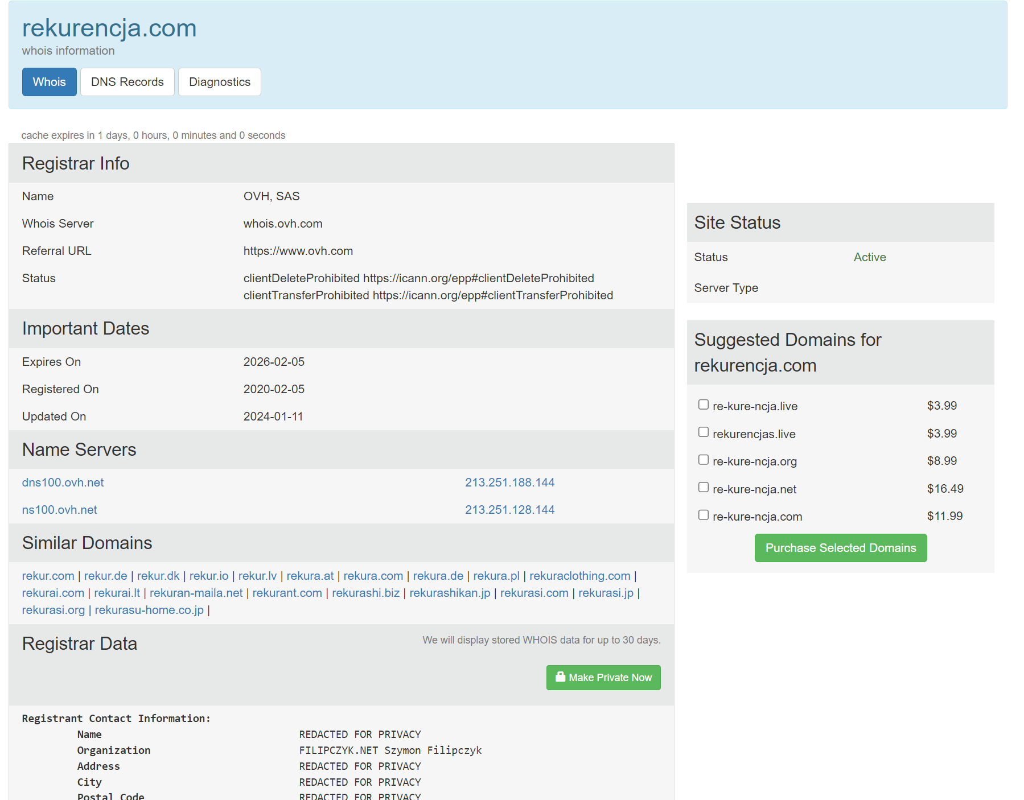This screenshot has height=800, width=1024.
Task: Visit similar domain rekurant.com
Action: (287, 593)
